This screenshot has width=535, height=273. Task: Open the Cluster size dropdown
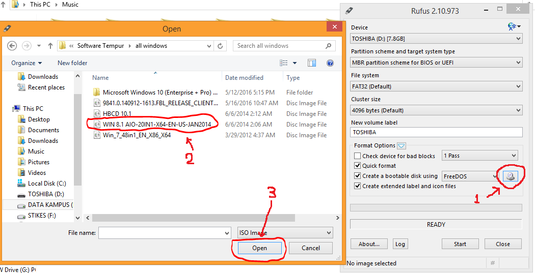pyautogui.click(x=436, y=110)
